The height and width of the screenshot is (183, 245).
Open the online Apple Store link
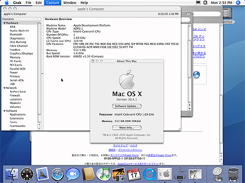pos(124,155)
